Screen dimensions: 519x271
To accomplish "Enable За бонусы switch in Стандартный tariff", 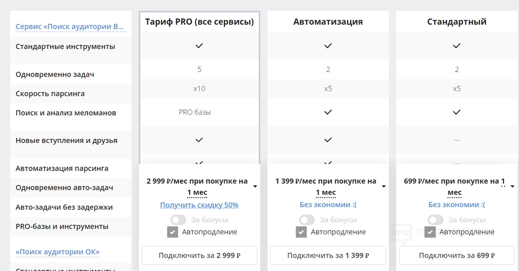I will 436,220.
